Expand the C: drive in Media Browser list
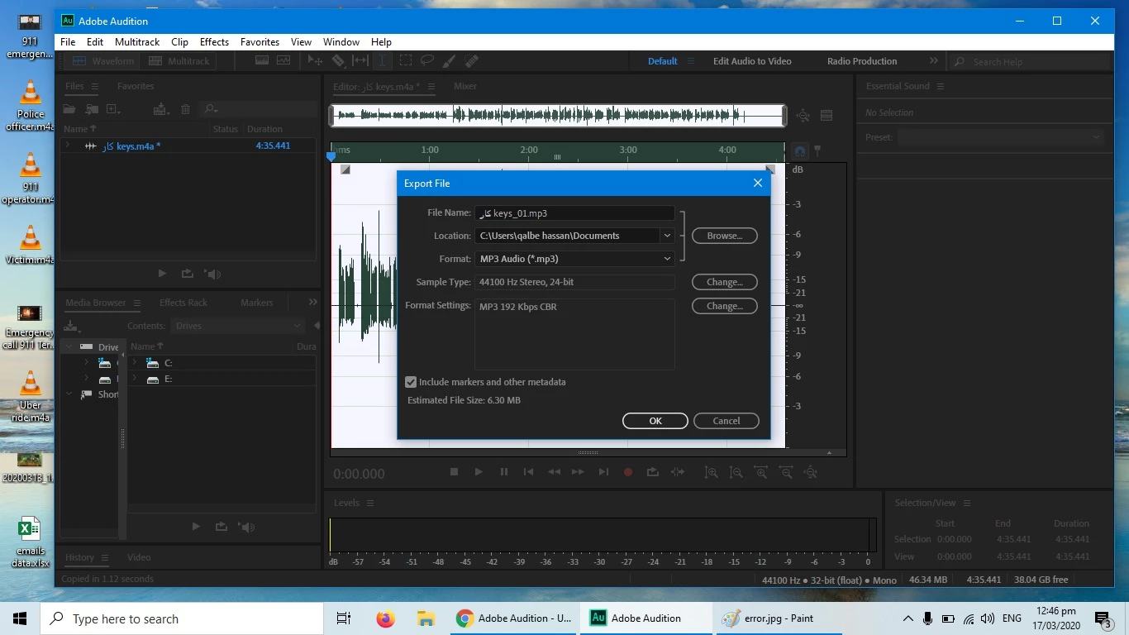The width and height of the screenshot is (1129, 635). click(135, 363)
